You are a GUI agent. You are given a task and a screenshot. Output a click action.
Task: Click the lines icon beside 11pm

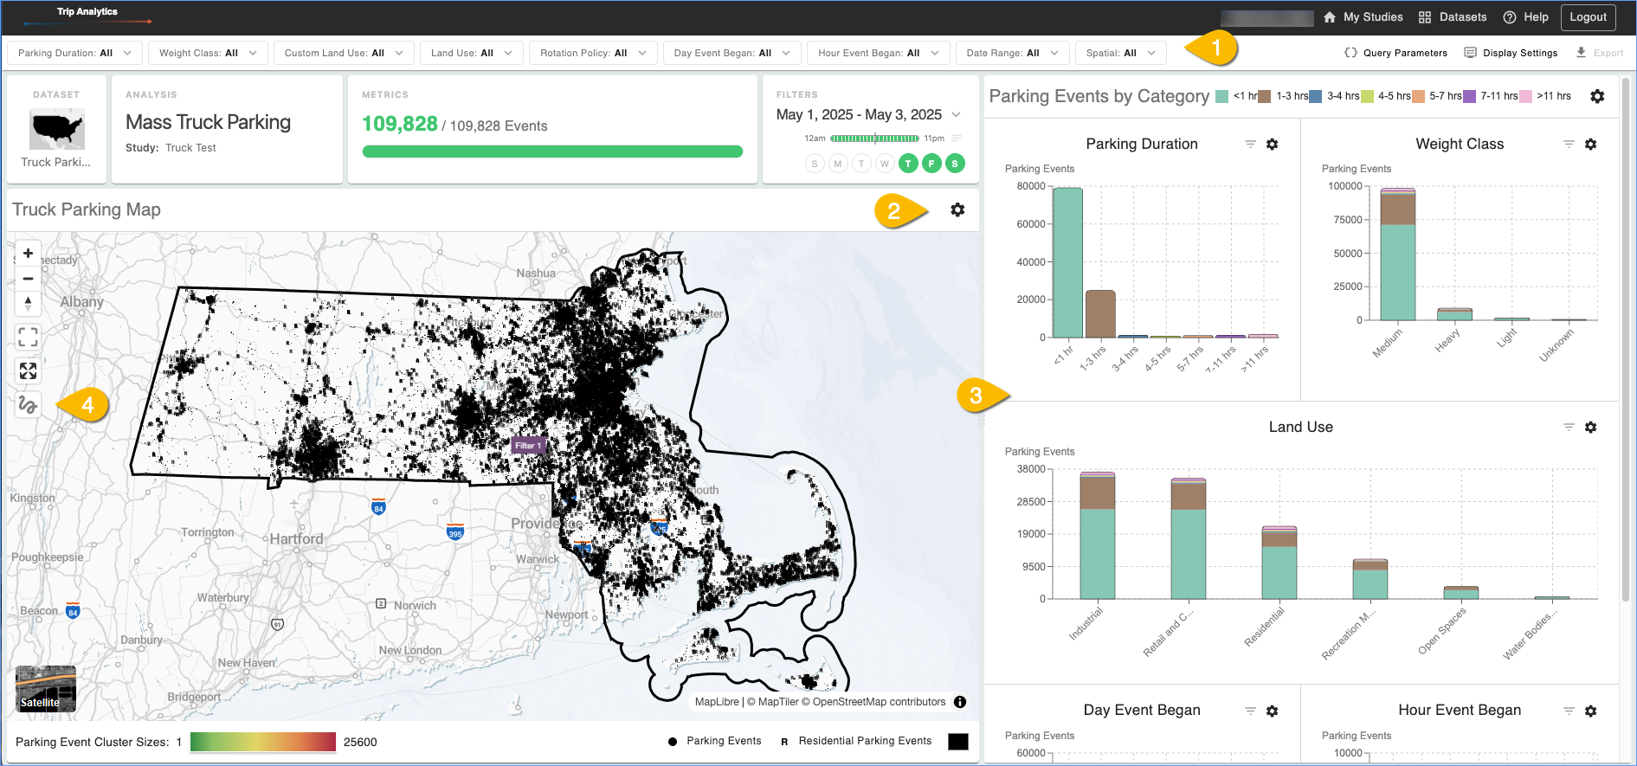[x=957, y=138]
